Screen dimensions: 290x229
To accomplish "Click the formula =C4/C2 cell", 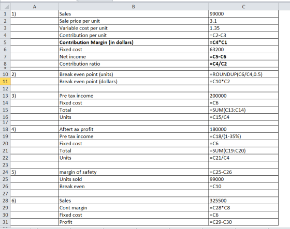I will point(243,64).
